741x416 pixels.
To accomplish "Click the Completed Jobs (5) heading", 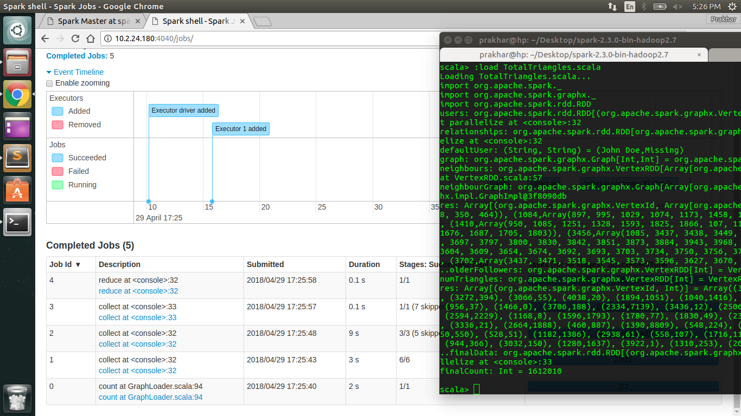I will tap(90, 245).
